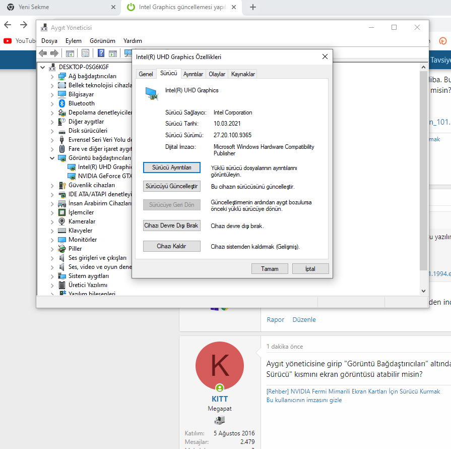The width and height of the screenshot is (451, 449).
Task: Switch to the Genel tab
Action: (x=146, y=74)
